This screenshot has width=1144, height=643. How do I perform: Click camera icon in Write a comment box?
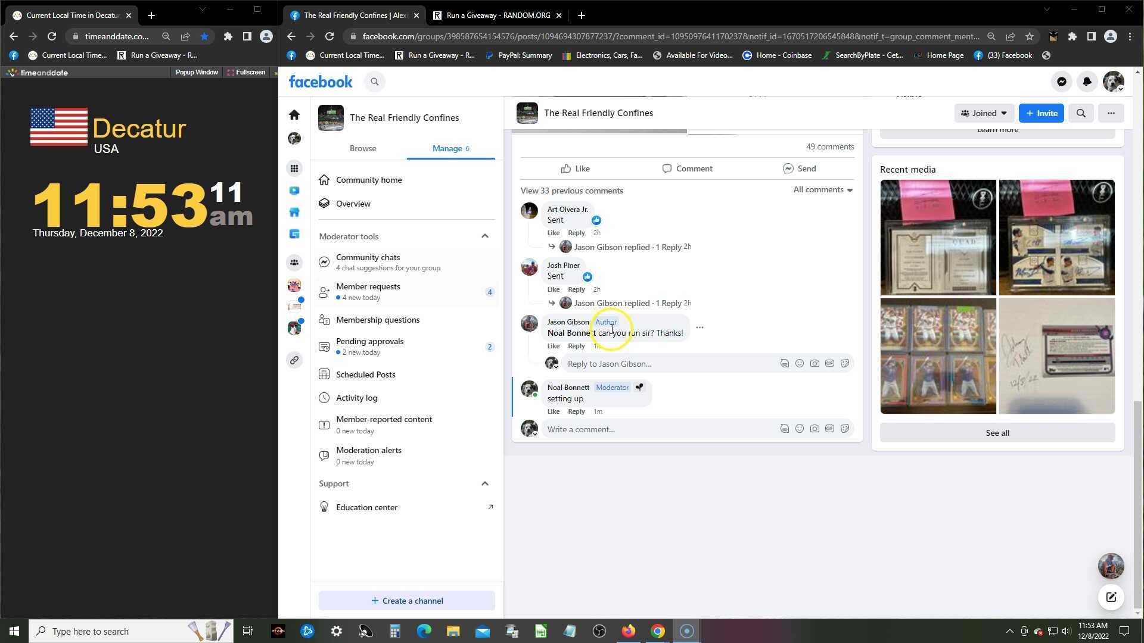coord(815,429)
